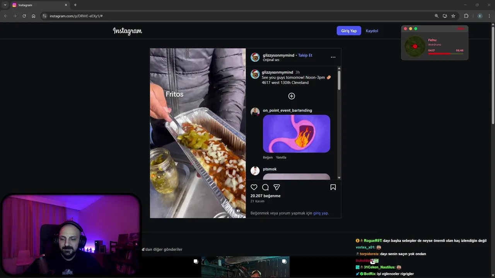Unmute the video with the speaker icon
Screen dimensions: 495x278
pos(238,211)
